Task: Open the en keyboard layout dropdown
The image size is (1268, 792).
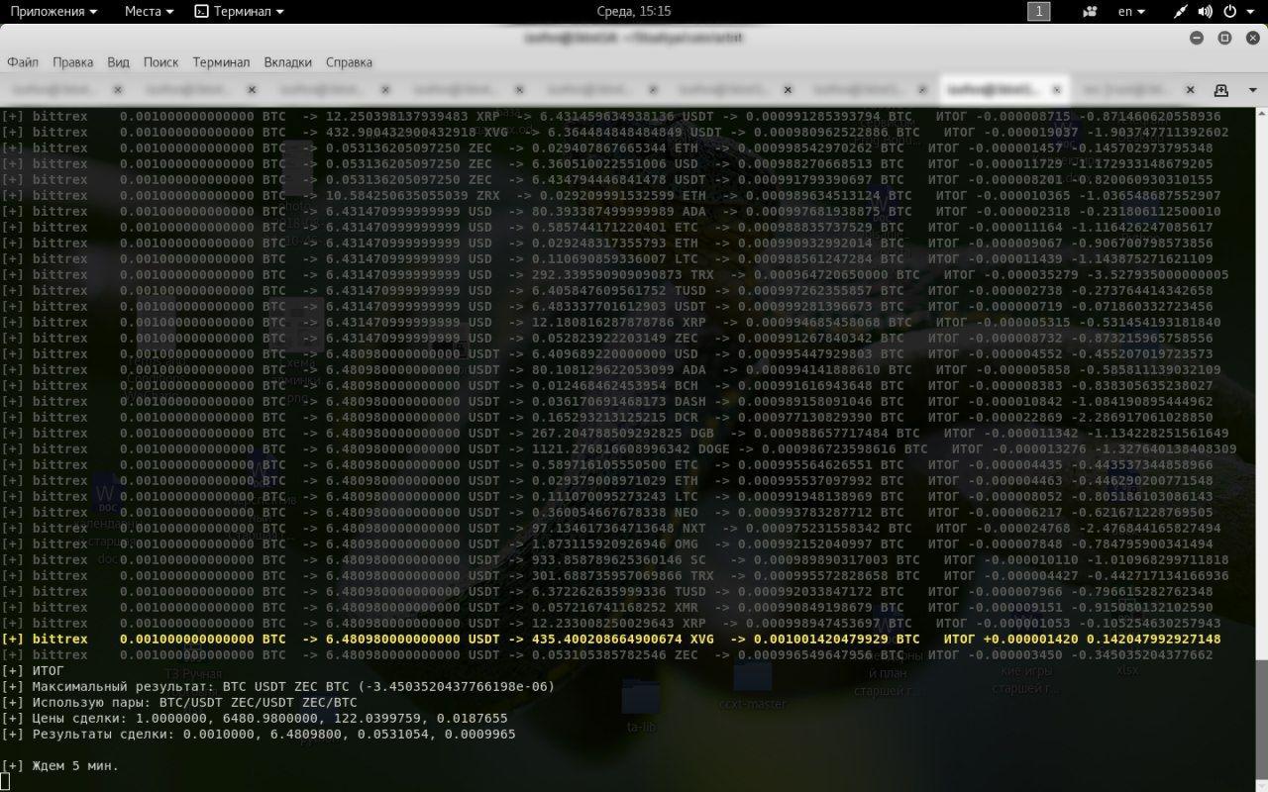Action: [x=1131, y=11]
